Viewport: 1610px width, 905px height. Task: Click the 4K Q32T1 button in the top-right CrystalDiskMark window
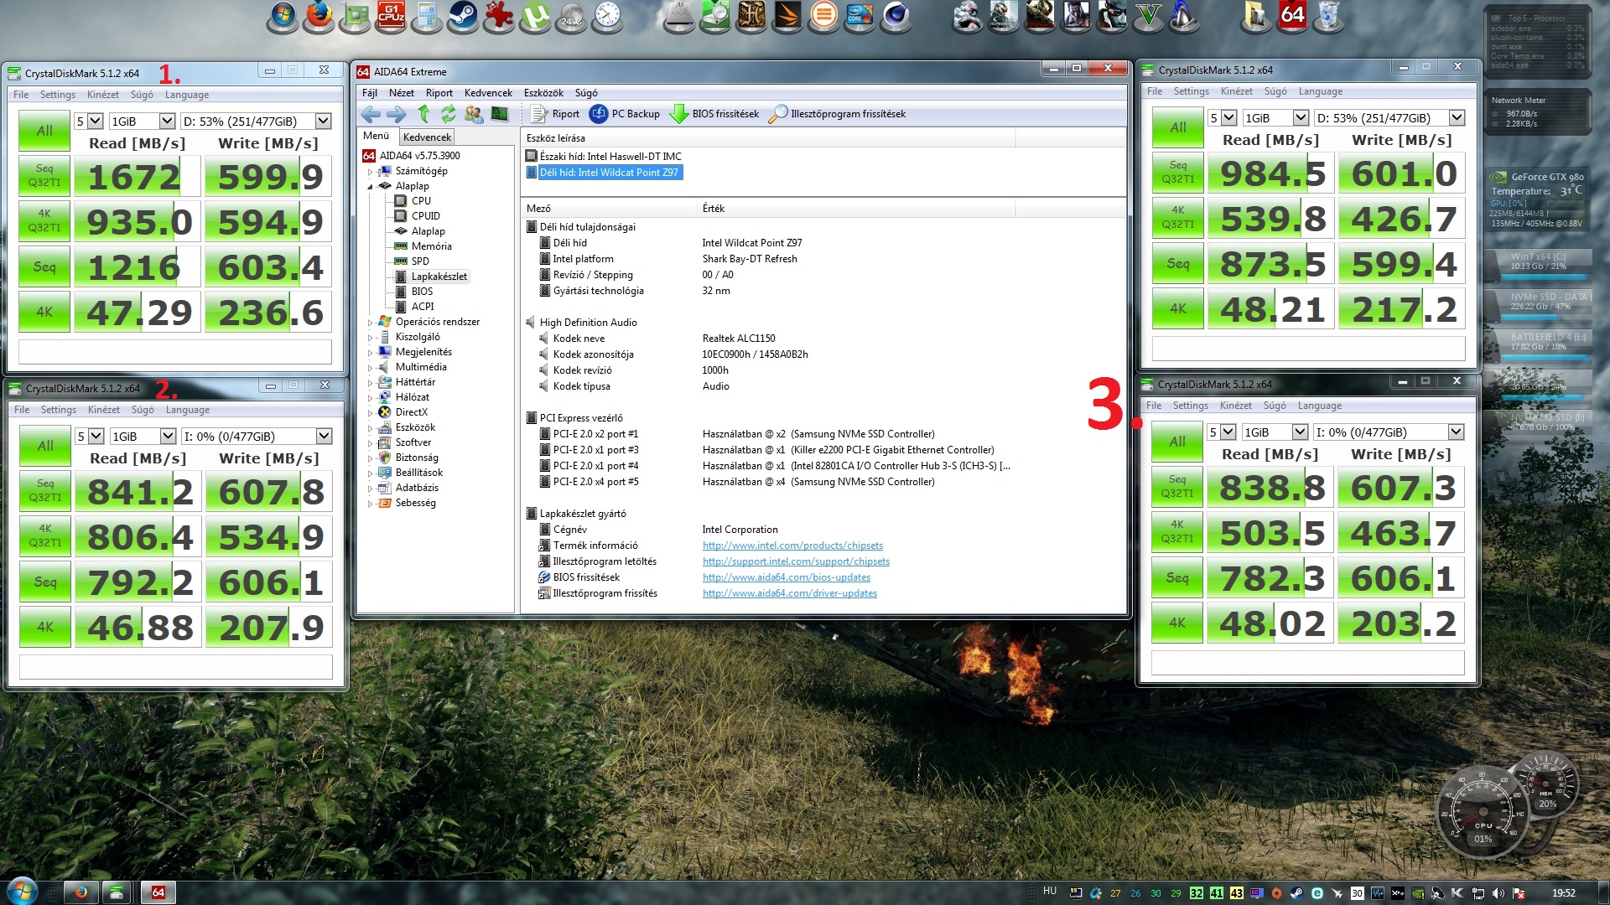pyautogui.click(x=1178, y=218)
